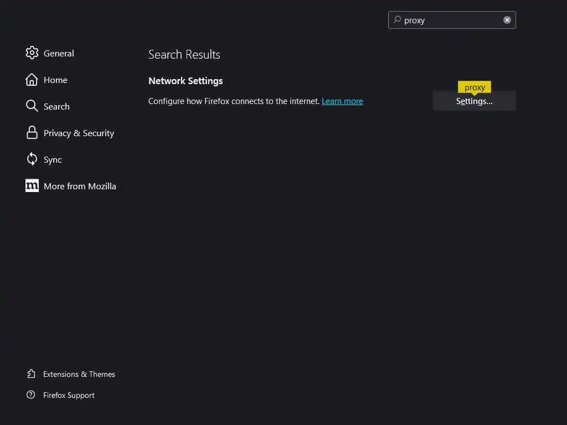This screenshot has height=425, width=567.
Task: Click the Firefox Support question mark icon
Action: click(31, 395)
